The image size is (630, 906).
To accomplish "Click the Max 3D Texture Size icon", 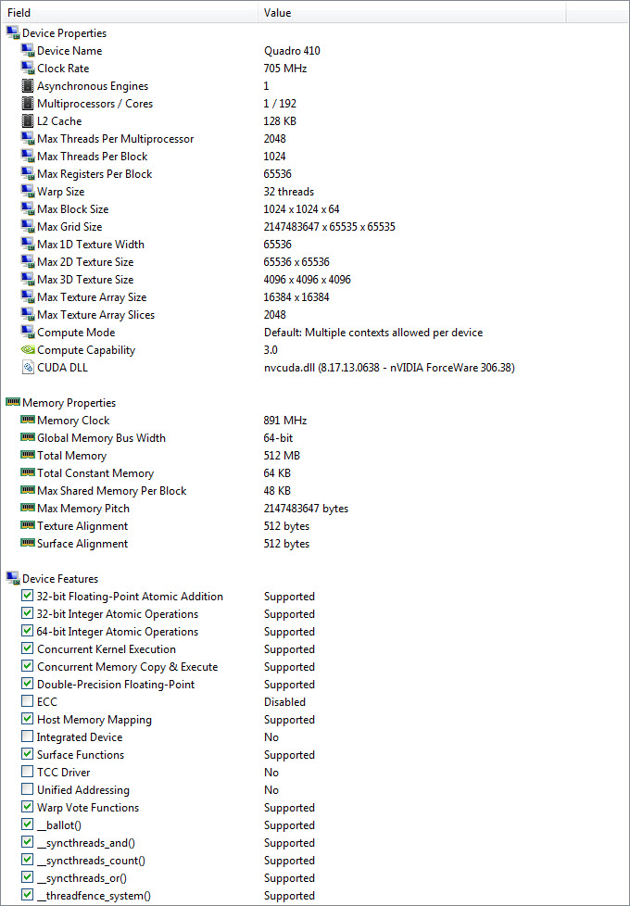I will [x=28, y=280].
